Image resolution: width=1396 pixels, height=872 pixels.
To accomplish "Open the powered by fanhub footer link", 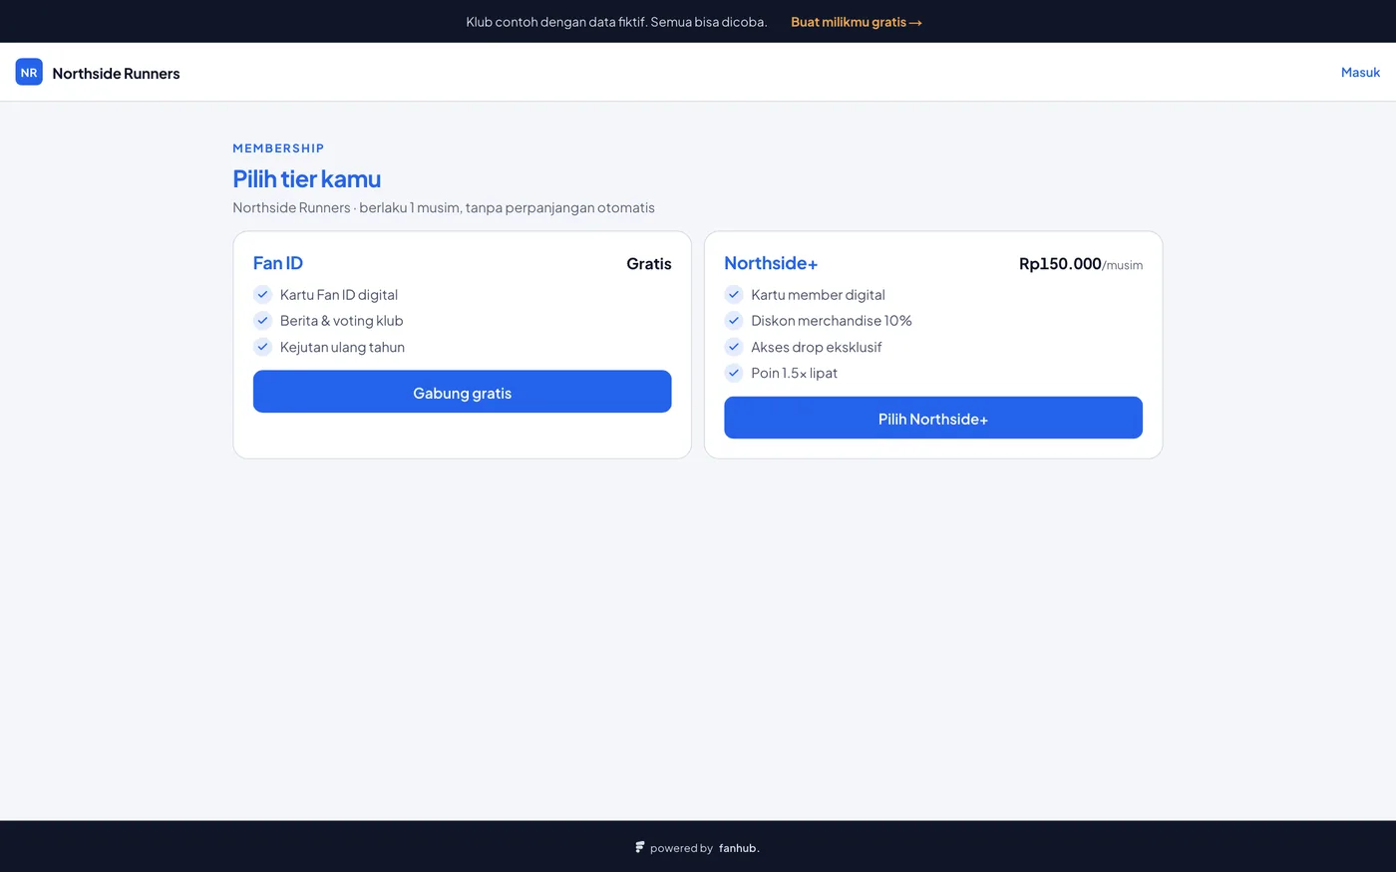I will coord(698,848).
